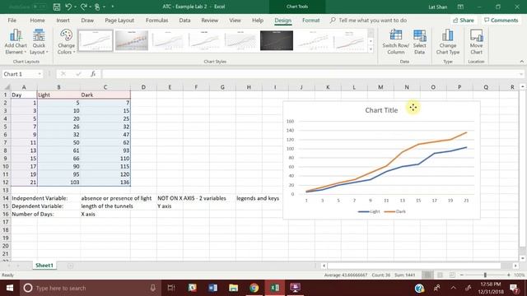Open Chrome from taskbar

coord(254,288)
